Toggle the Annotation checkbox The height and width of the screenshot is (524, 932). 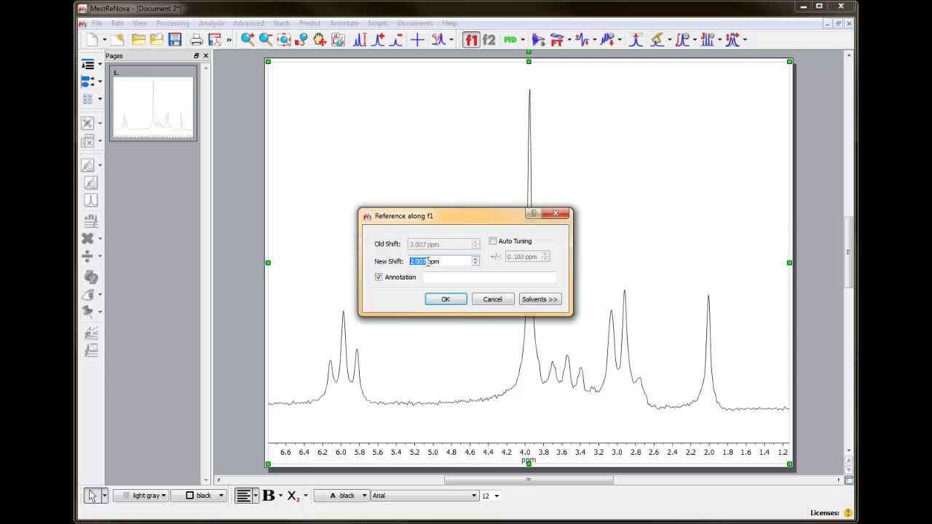tap(379, 277)
